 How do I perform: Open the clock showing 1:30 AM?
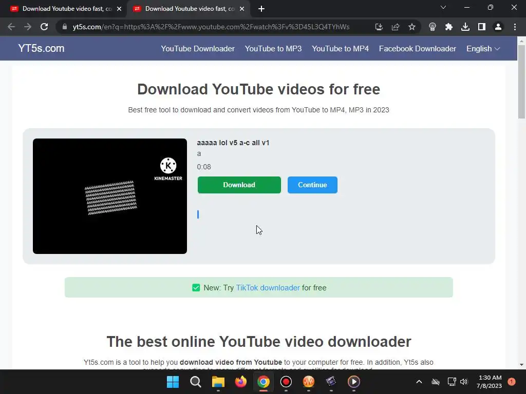(x=489, y=382)
